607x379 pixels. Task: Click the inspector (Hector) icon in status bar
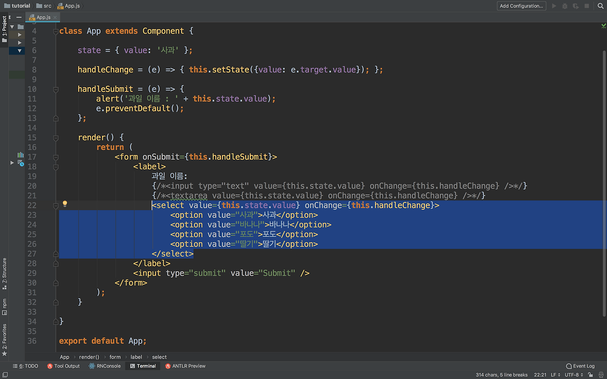coord(600,375)
